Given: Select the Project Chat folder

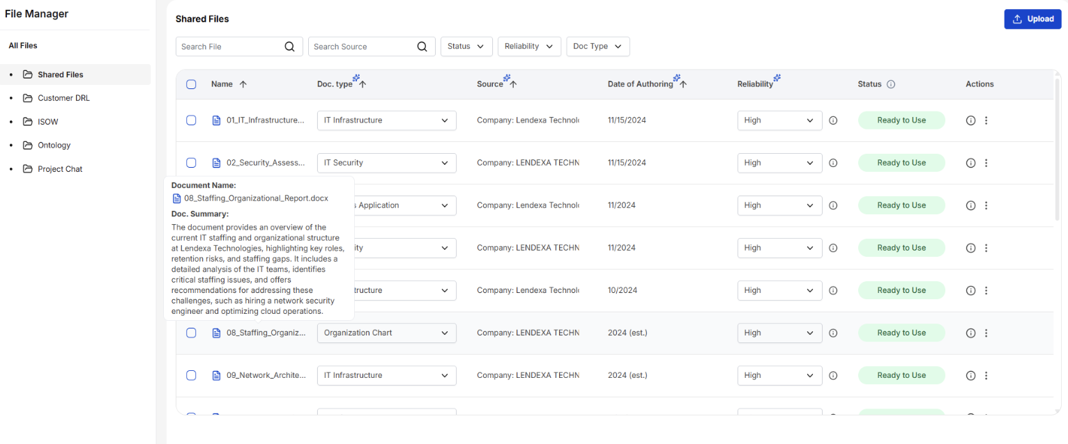Looking at the screenshot, I should click(60, 169).
